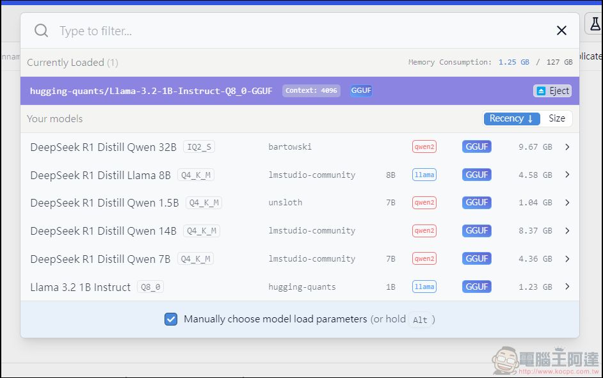The height and width of the screenshot is (378, 603).
Task: Select DeepSeek R1 Distill Qwen 1.5B model
Action: point(300,203)
